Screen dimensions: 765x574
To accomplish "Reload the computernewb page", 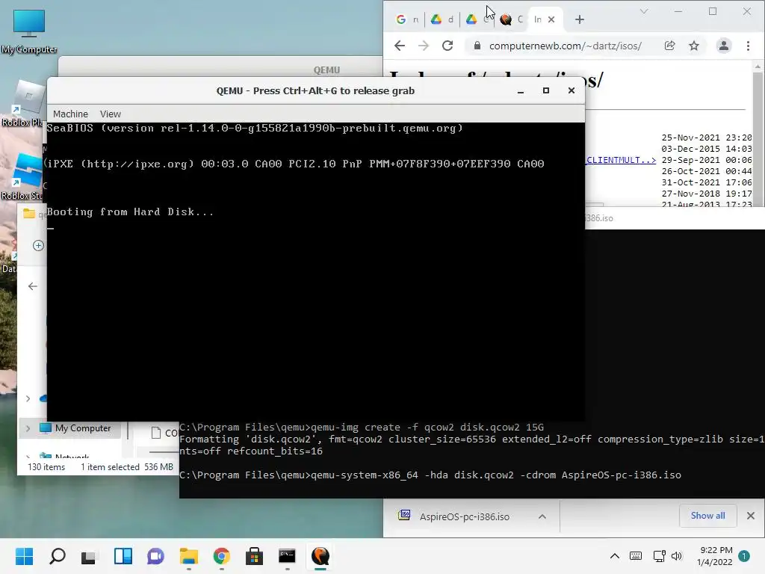I will [x=447, y=46].
